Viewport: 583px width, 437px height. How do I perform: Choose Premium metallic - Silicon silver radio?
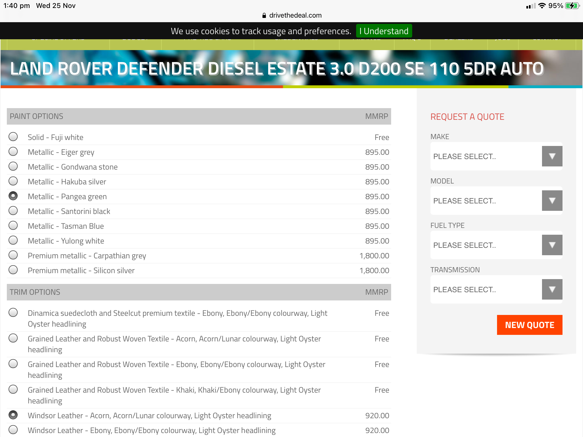tap(13, 270)
